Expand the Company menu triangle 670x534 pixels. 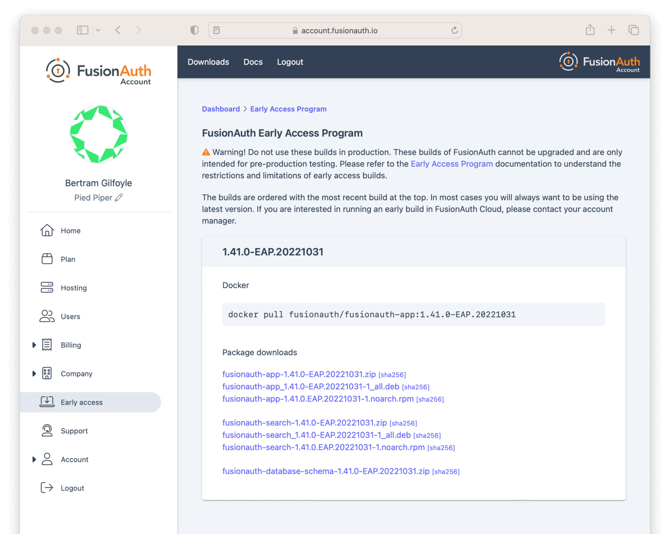(34, 373)
